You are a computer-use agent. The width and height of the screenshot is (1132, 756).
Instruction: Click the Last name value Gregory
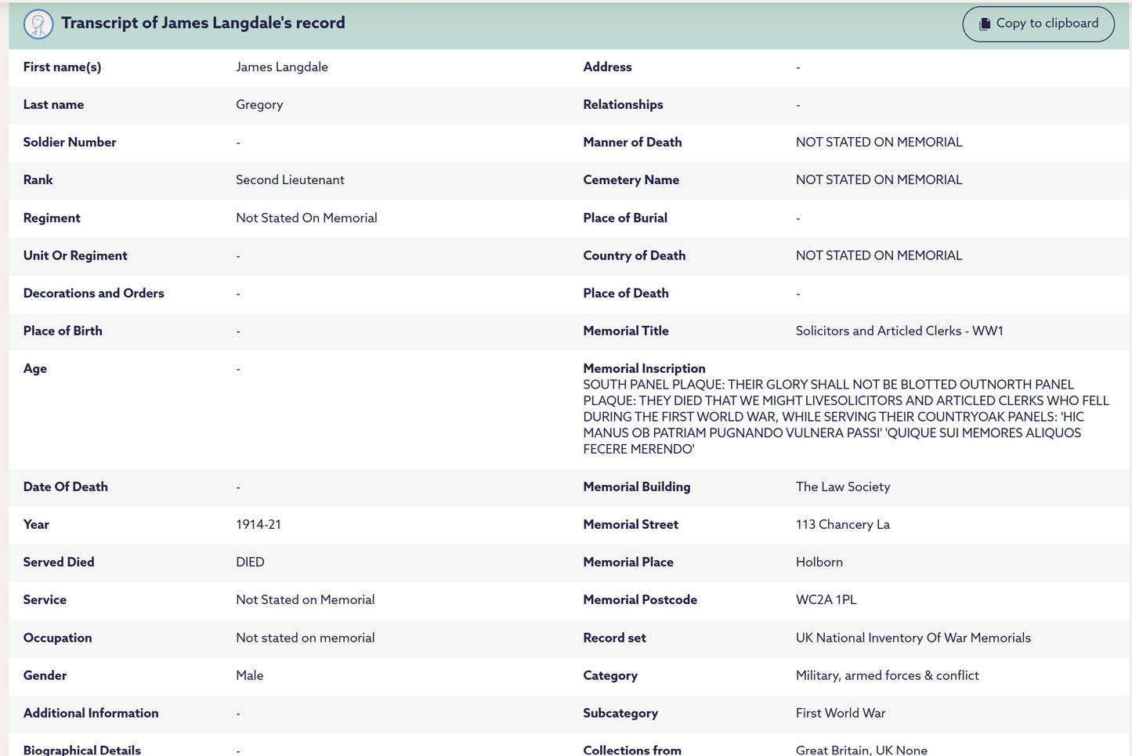pyautogui.click(x=259, y=105)
